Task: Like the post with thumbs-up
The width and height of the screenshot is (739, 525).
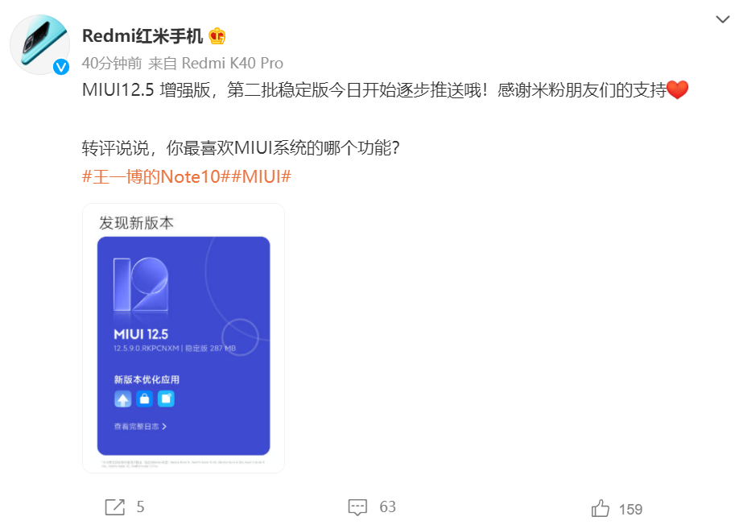Action: [x=600, y=509]
